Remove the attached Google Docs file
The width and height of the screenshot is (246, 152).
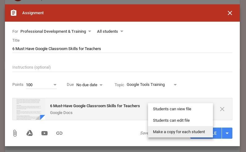coord(222,109)
